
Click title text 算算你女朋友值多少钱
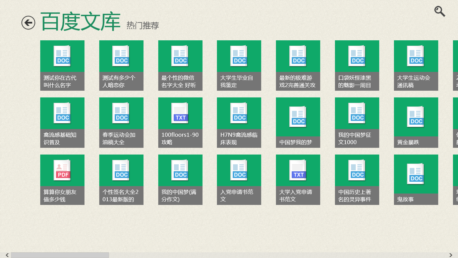click(60, 196)
